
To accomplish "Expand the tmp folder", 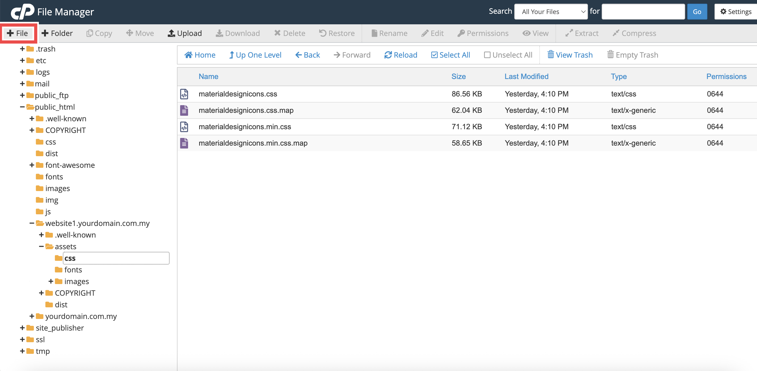I will [x=22, y=351].
